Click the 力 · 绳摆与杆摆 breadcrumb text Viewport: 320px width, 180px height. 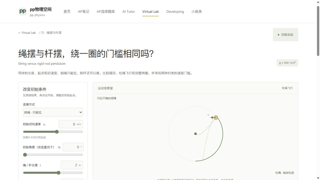coord(51,33)
